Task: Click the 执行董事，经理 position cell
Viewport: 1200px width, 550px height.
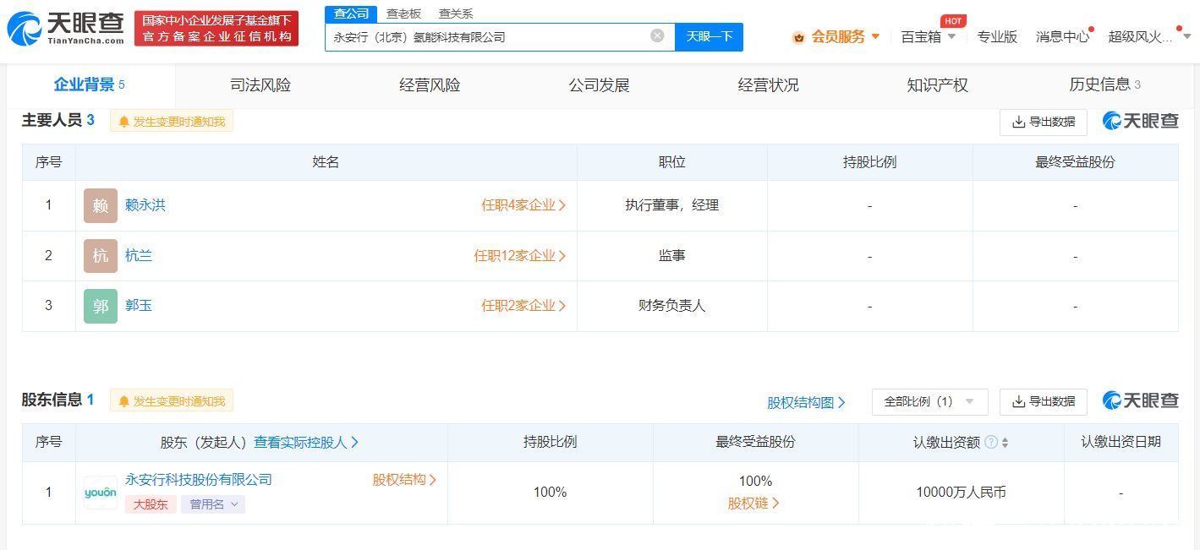Action: click(671, 204)
